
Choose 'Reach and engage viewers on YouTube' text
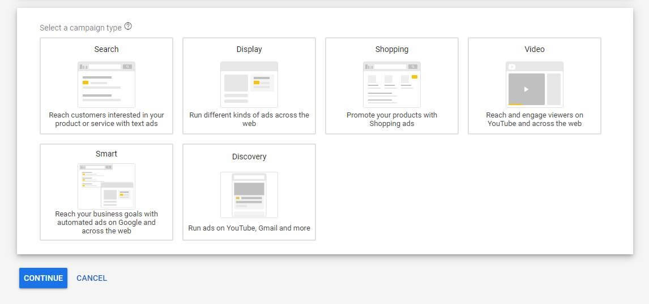[535, 119]
